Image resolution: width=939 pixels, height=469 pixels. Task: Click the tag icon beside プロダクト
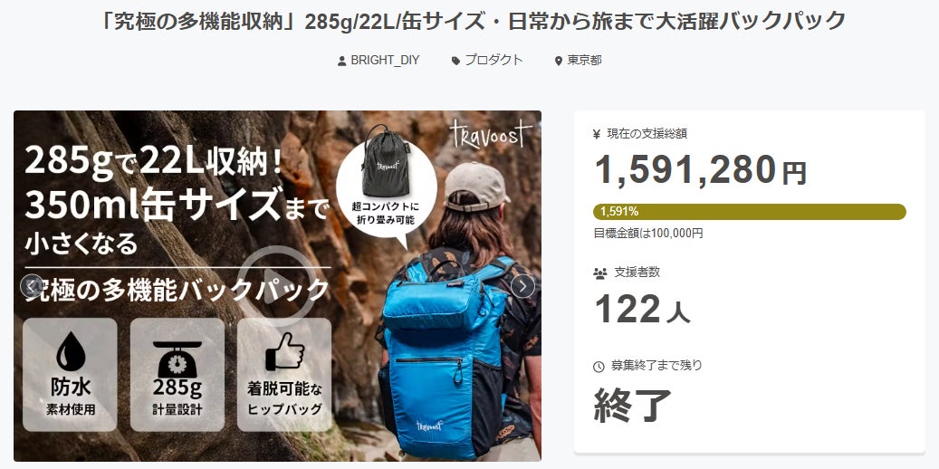[x=455, y=61]
